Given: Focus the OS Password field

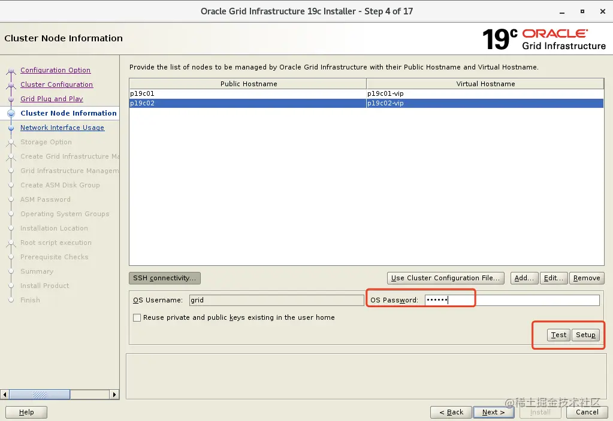Looking at the screenshot, I should coord(512,300).
